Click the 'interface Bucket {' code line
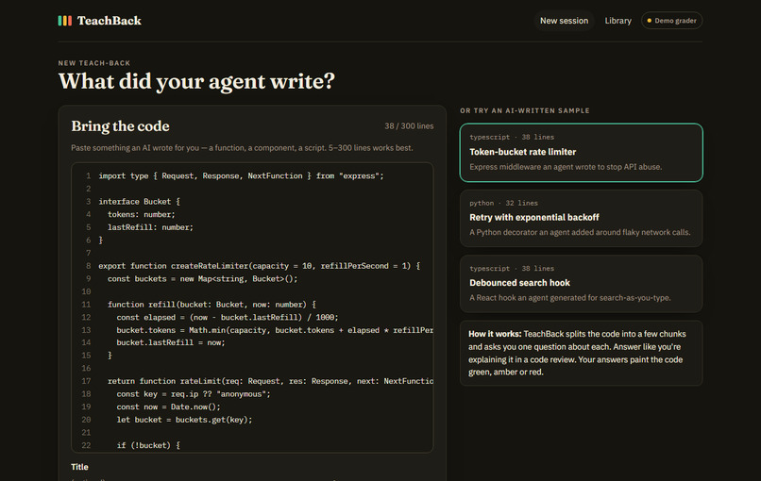Image resolution: width=761 pixels, height=481 pixels. [x=140, y=201]
